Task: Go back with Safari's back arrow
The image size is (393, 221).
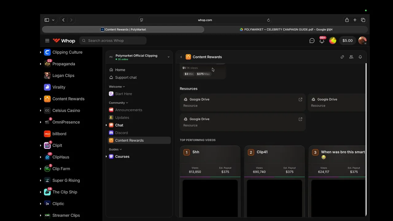Action: [x=64, y=20]
